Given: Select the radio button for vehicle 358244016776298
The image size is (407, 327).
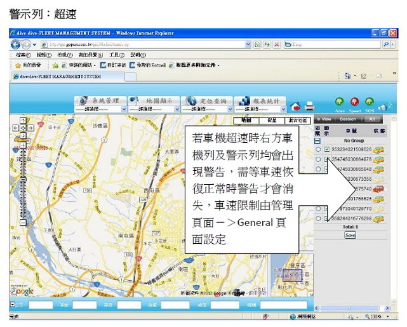Looking at the screenshot, I should point(318,218).
